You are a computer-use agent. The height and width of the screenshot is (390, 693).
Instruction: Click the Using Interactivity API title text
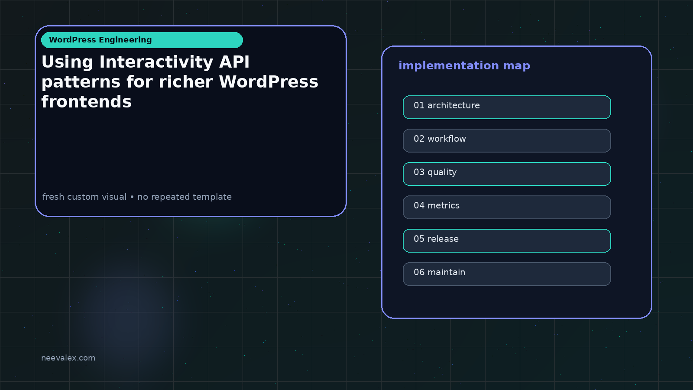[180, 82]
